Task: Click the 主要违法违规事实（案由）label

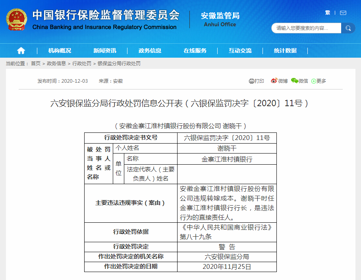Action: point(131,203)
